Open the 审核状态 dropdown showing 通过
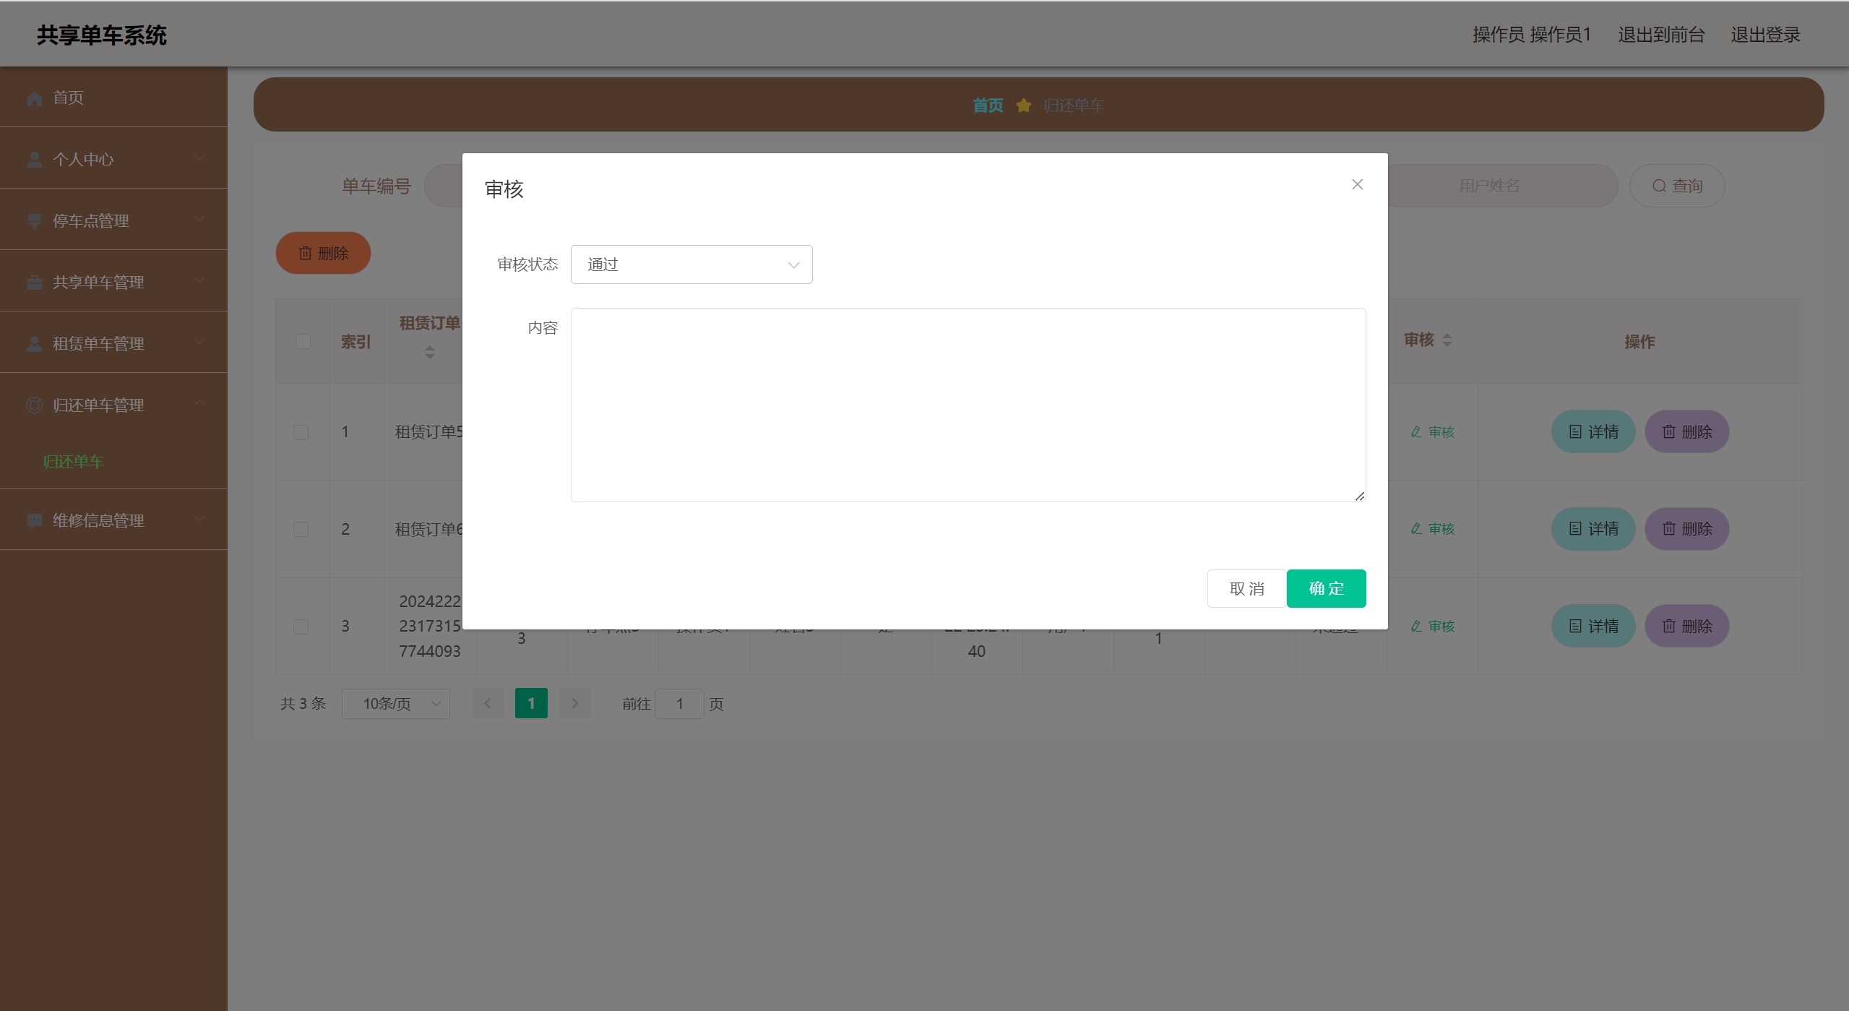Image resolution: width=1849 pixels, height=1011 pixels. point(691,264)
